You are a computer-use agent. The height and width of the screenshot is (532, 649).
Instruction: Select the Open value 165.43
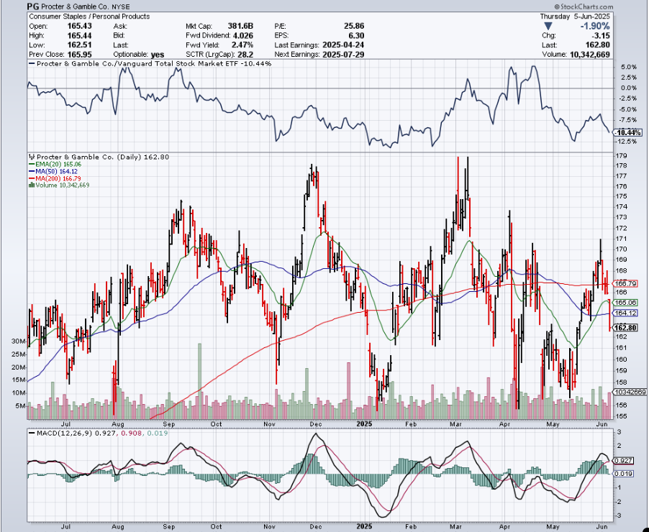(79, 26)
